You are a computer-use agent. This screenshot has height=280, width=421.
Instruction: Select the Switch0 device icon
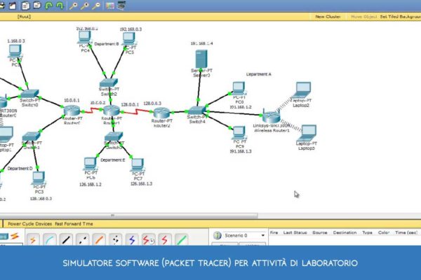pyautogui.click(x=29, y=94)
